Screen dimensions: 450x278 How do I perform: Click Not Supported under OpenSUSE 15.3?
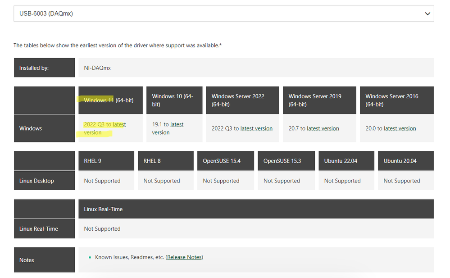[282, 181]
